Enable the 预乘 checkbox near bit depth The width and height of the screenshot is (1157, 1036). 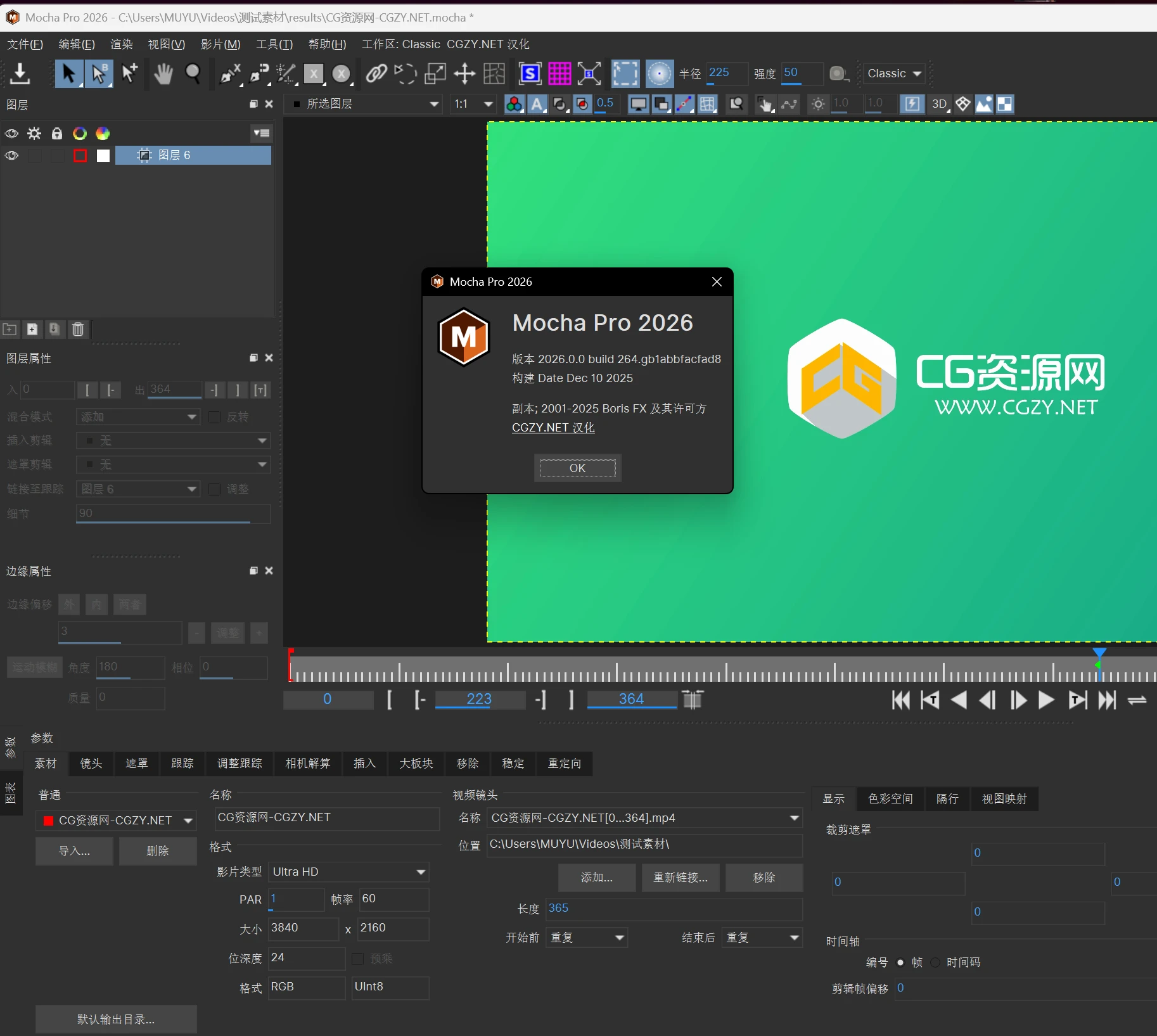coord(357,958)
